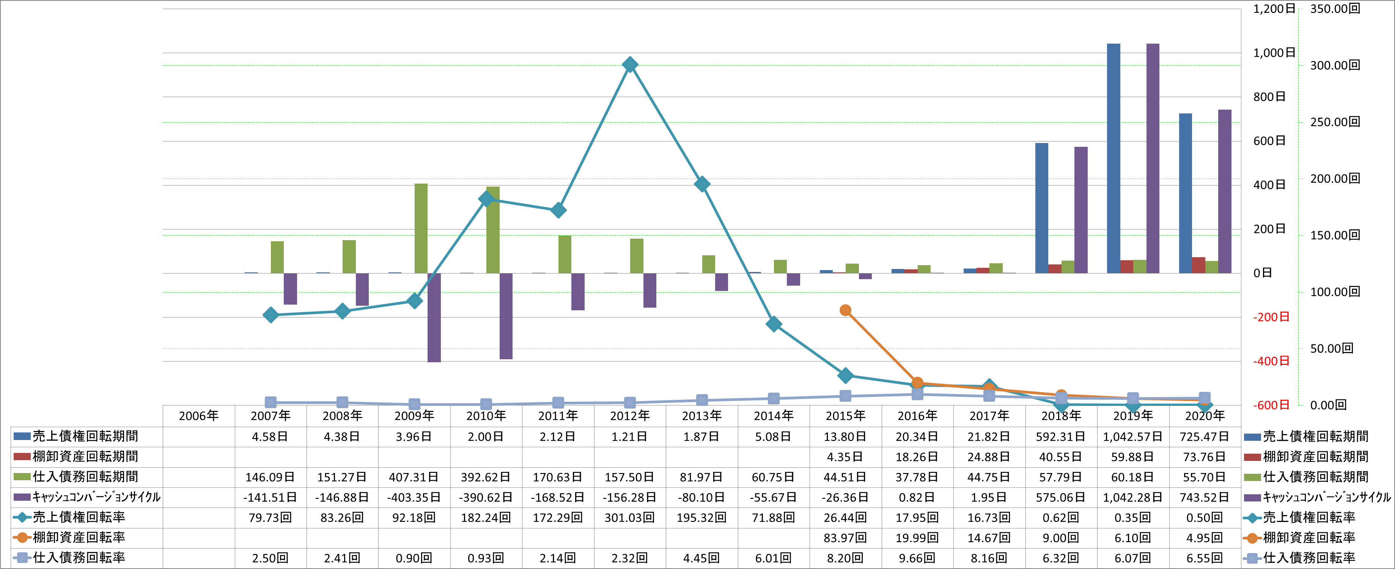Click the cell showing 592.31日
The width and height of the screenshot is (1395, 569).
(x=1061, y=436)
